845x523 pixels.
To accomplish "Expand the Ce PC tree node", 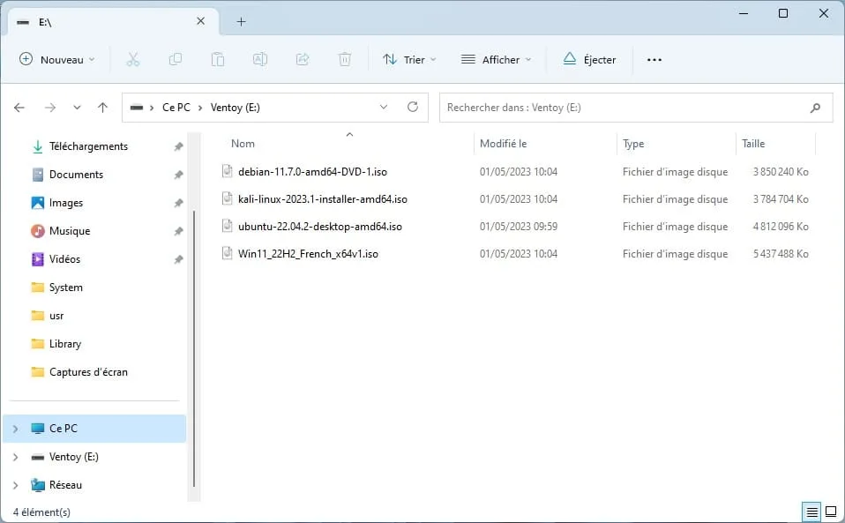I will point(16,429).
